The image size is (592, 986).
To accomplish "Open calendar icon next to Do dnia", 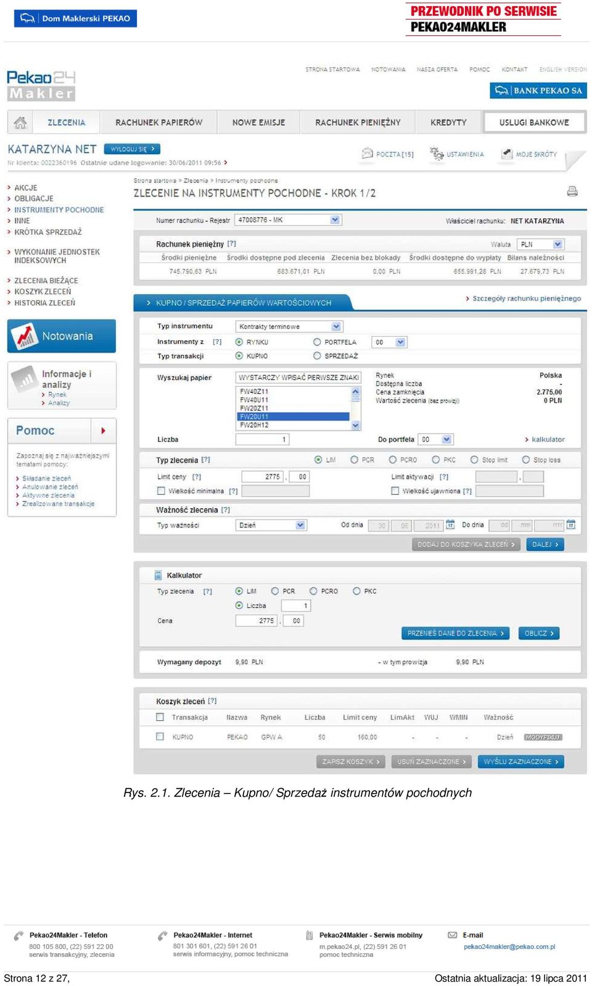I will point(571,525).
